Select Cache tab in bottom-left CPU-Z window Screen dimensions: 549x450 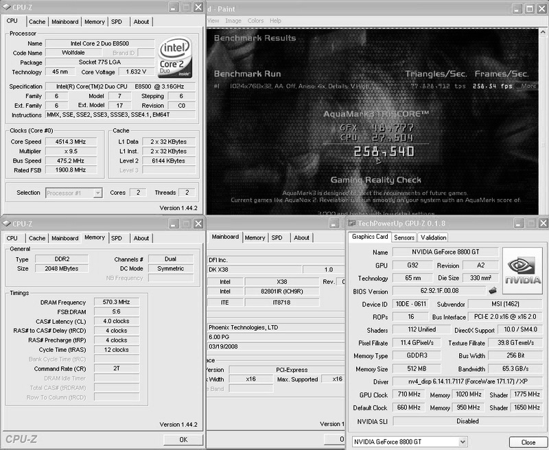pyautogui.click(x=37, y=238)
